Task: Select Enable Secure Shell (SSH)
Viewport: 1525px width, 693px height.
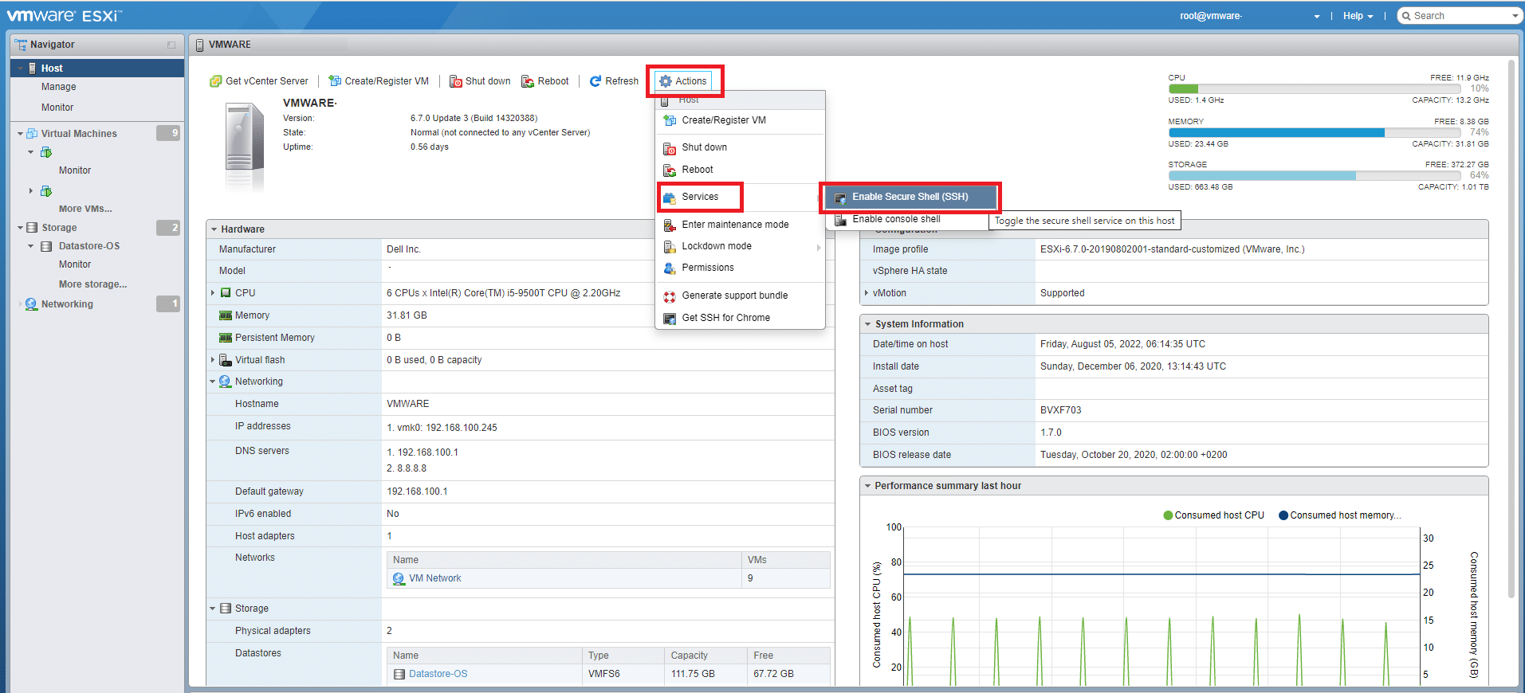Action: tap(910, 197)
